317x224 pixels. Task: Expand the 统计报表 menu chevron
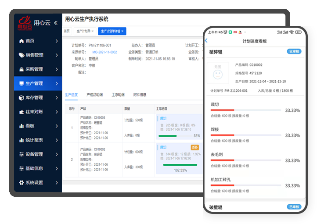click(x=57, y=140)
